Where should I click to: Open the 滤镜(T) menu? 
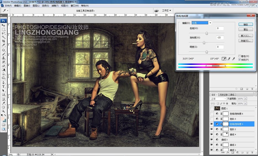(x=55, y=6)
